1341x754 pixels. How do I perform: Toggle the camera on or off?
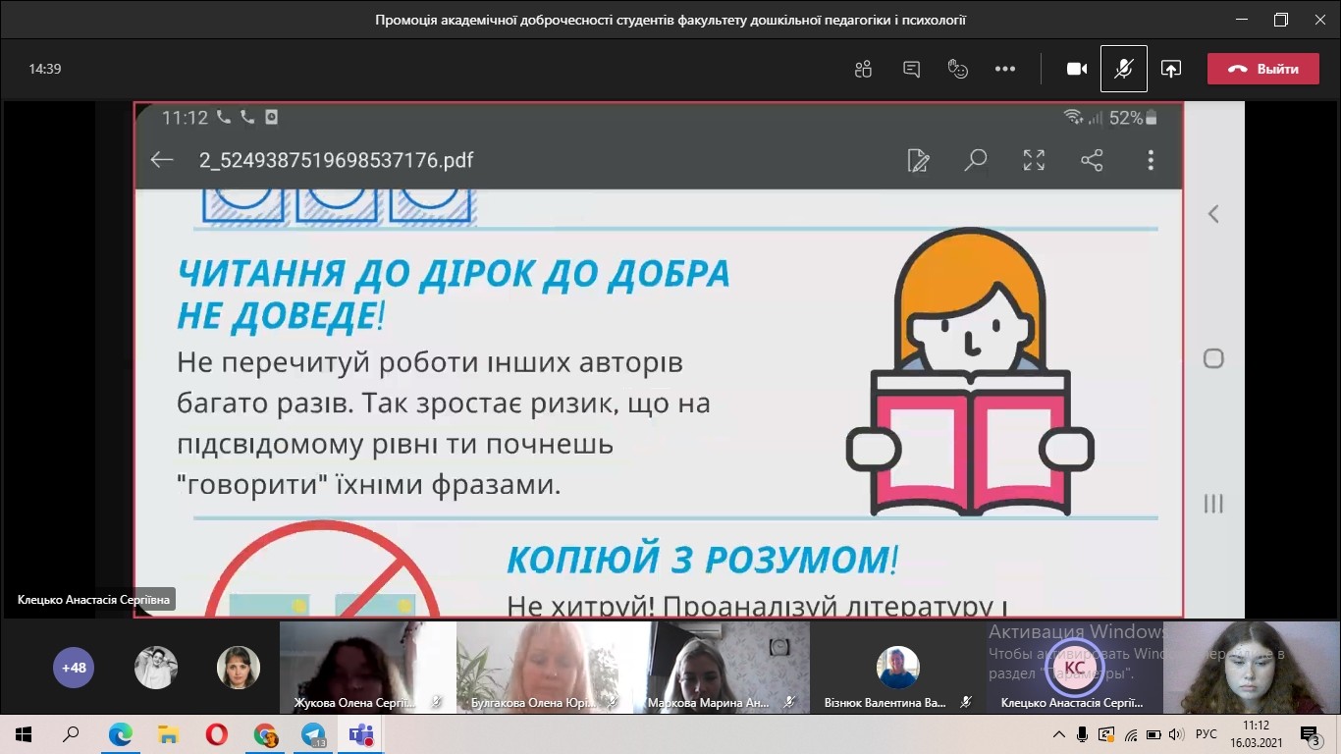coord(1077,69)
